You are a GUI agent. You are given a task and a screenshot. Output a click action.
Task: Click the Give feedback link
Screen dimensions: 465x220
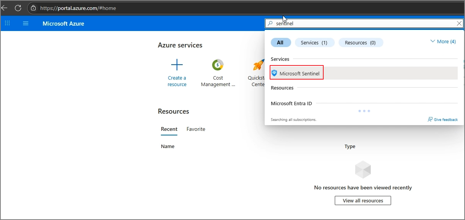point(446,120)
